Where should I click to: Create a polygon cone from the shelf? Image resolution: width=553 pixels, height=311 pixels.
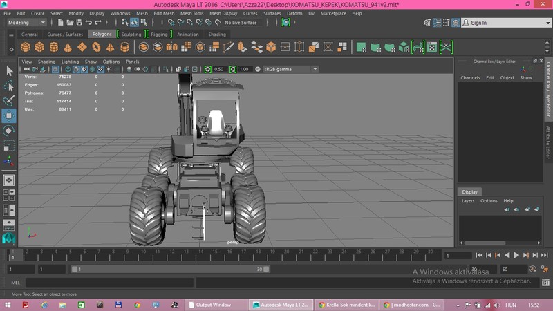[x=68, y=47]
